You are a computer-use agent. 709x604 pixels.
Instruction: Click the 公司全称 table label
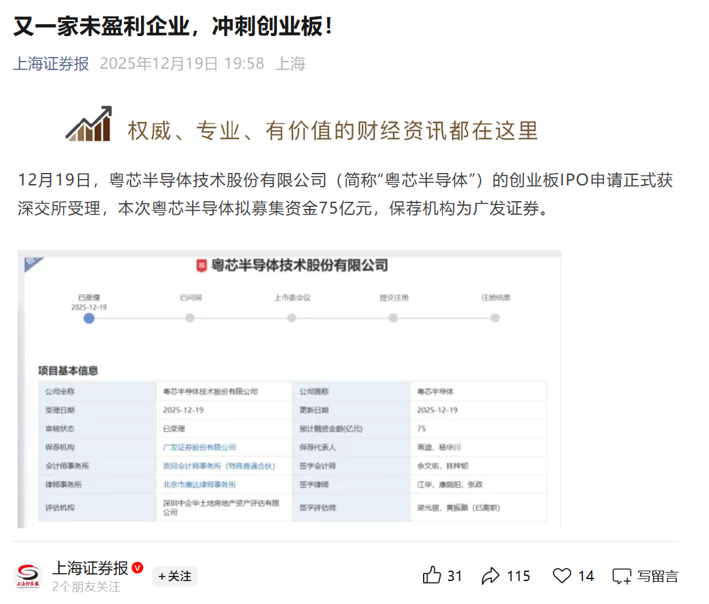(60, 392)
